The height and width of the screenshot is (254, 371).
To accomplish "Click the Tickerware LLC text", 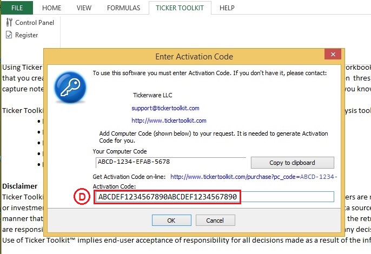I will 153,95.
